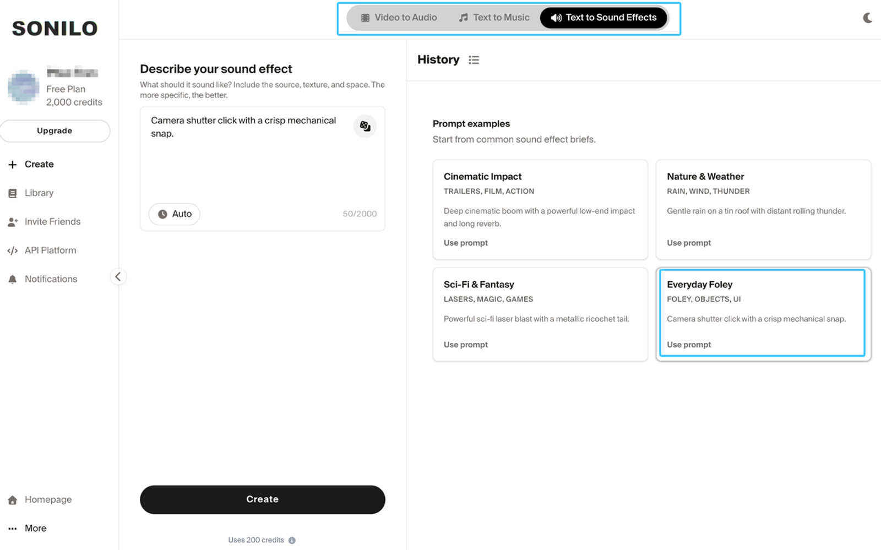881x550 pixels.
Task: Select the Everyday Foley prompt card
Action: 764,314
